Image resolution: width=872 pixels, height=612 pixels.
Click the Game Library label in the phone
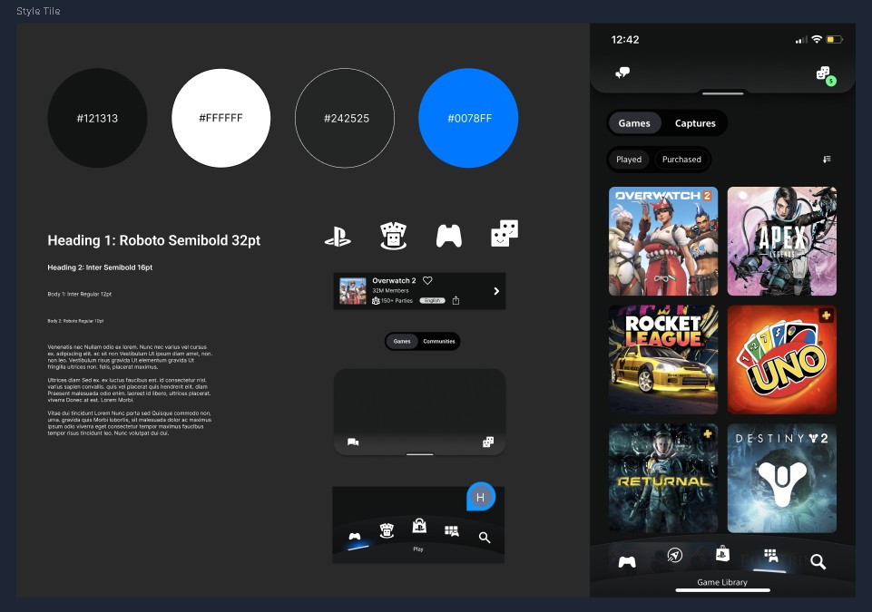pyautogui.click(x=722, y=582)
